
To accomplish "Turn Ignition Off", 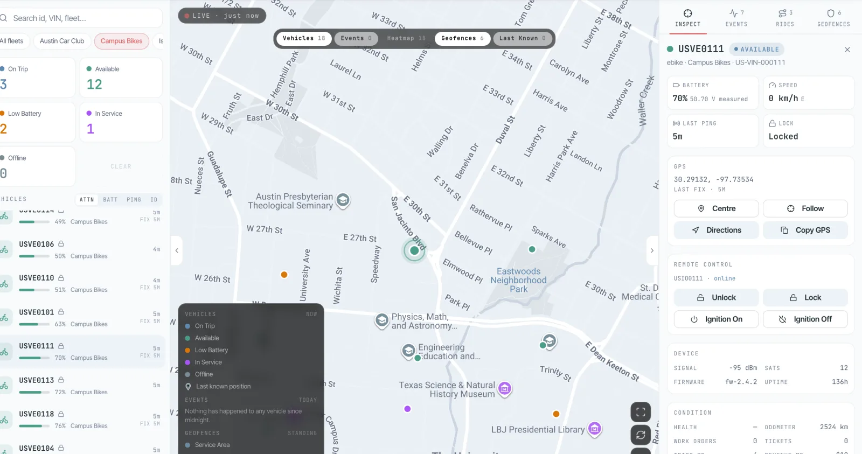I will pos(805,319).
